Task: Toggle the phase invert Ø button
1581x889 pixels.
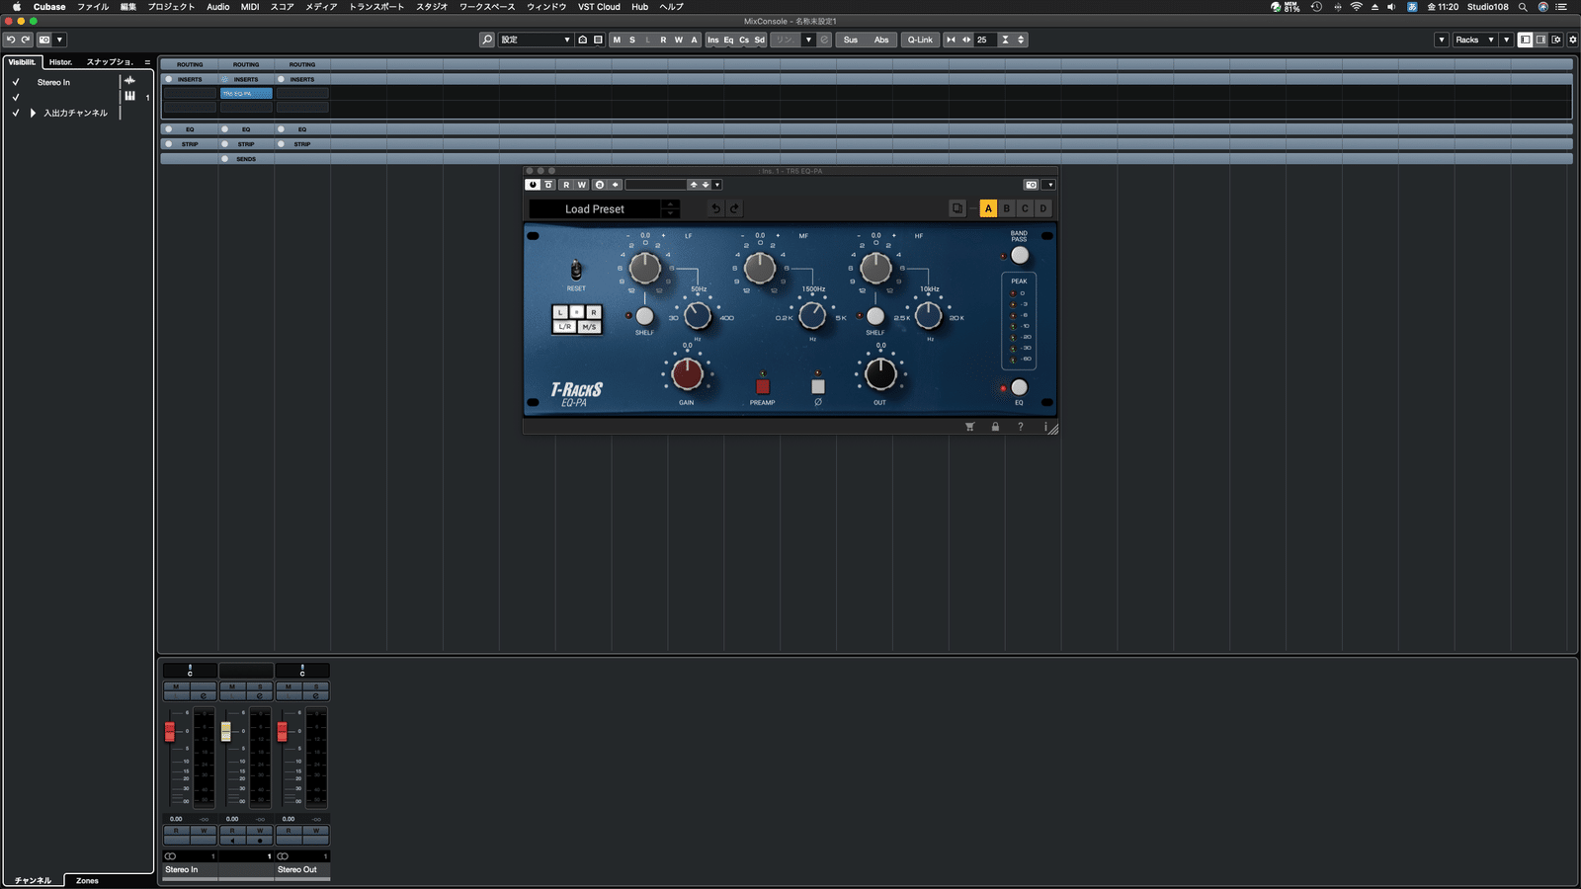Action: click(x=817, y=386)
